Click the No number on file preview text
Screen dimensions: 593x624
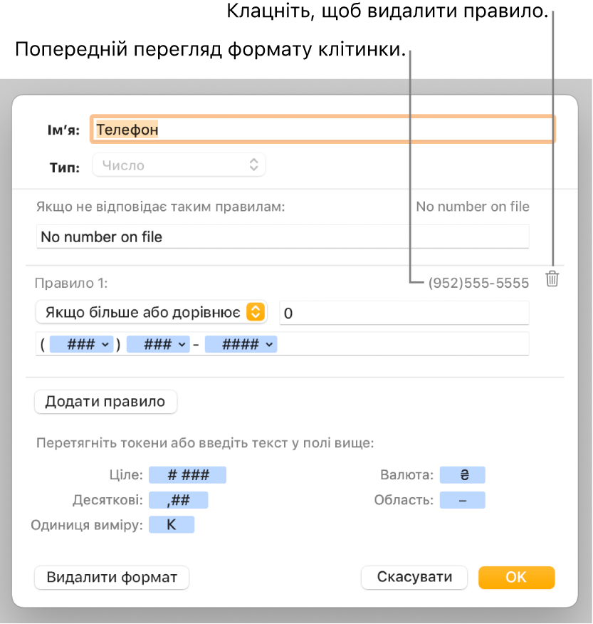pyautogui.click(x=473, y=207)
